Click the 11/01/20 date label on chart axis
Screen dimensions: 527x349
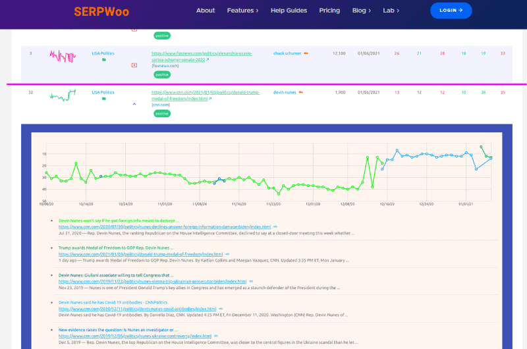pyautogui.click(x=165, y=204)
